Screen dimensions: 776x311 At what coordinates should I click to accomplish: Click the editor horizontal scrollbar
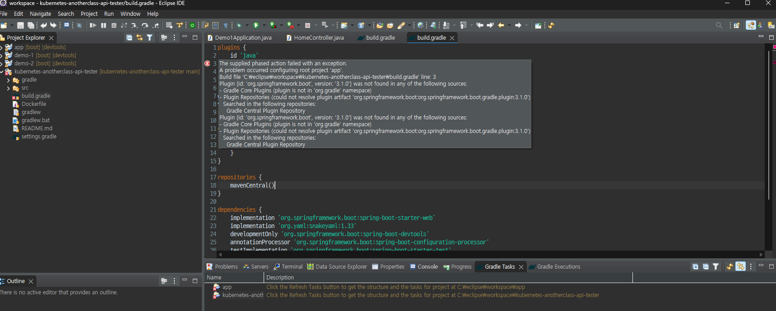491,254
